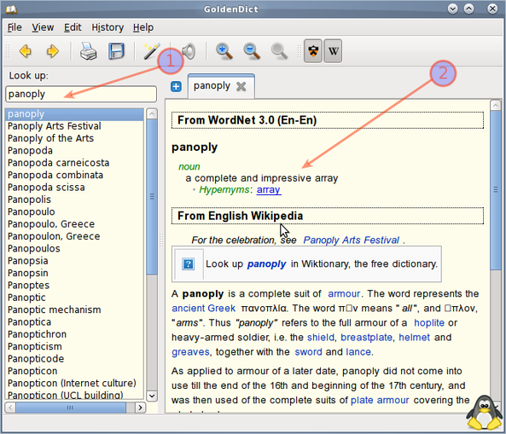
Task: Select Panopoda combinata entry
Action: click(74, 175)
